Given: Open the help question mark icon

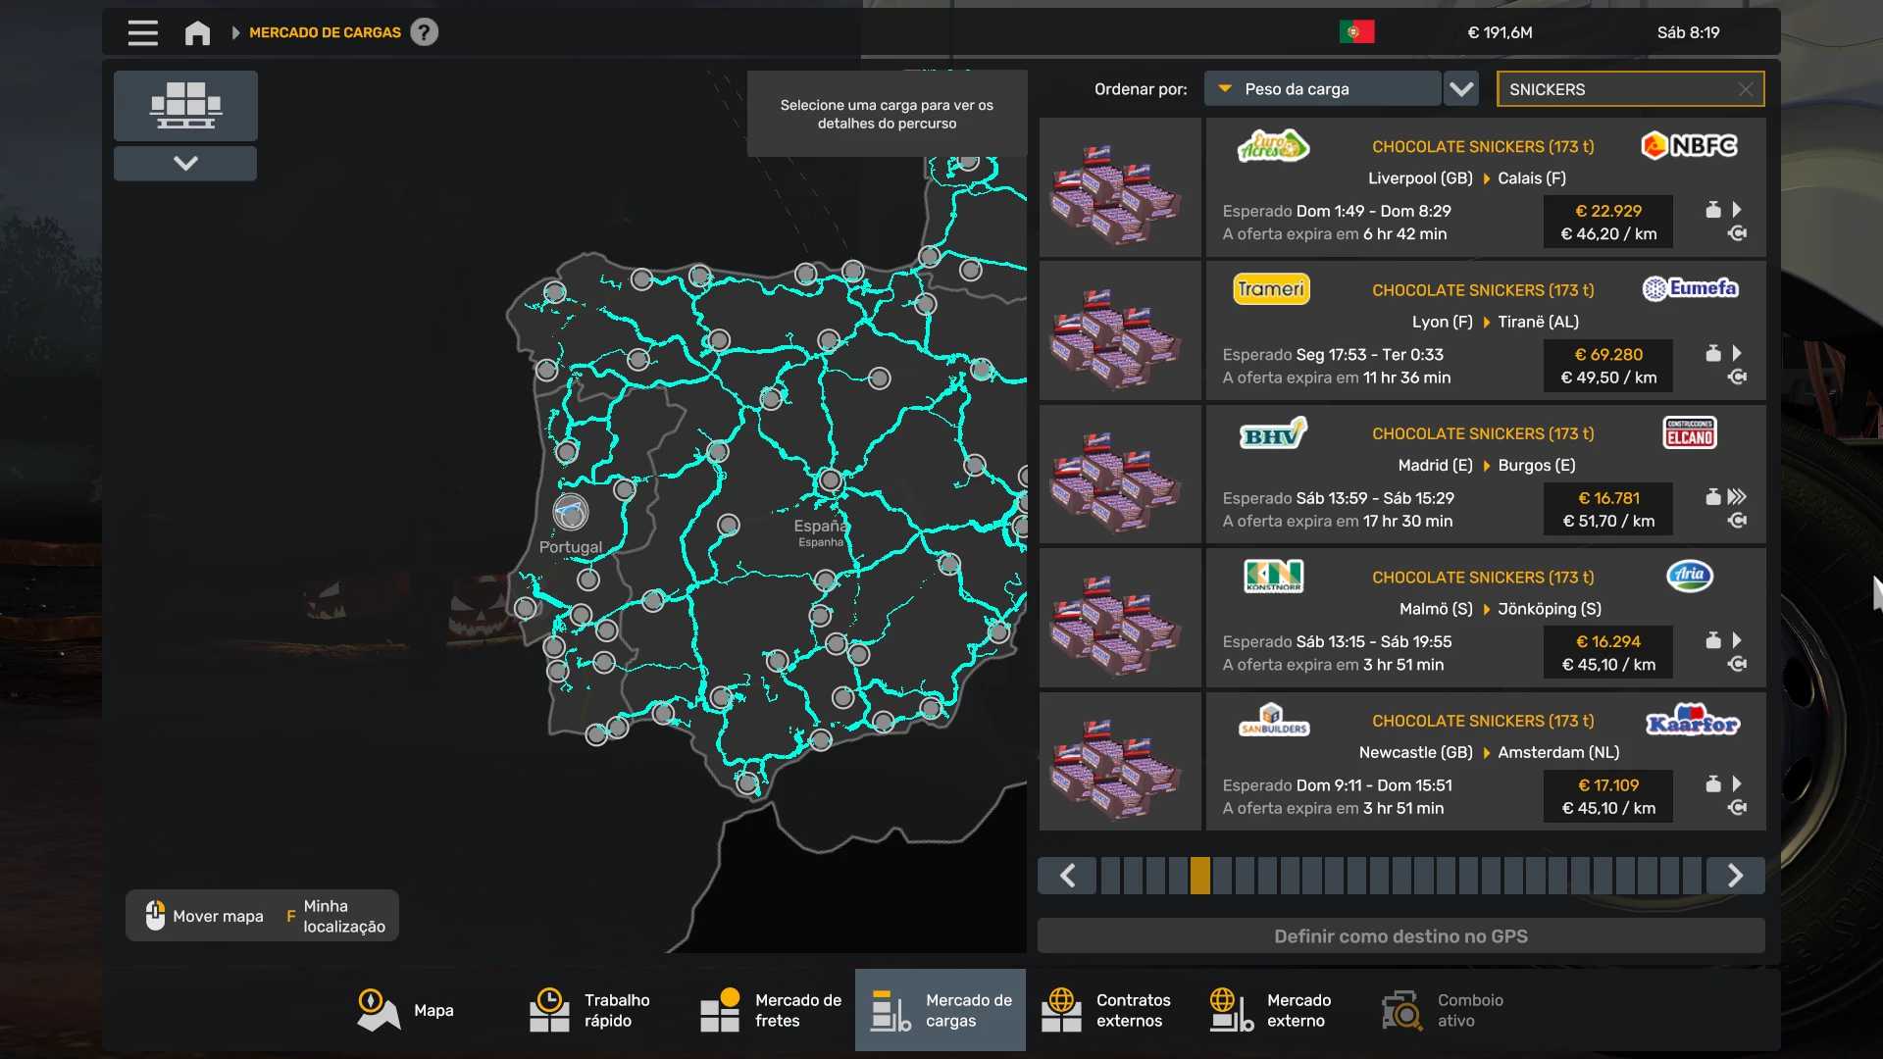Looking at the screenshot, I should [x=424, y=32].
